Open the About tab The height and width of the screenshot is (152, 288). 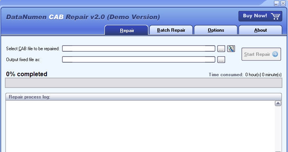(x=260, y=30)
